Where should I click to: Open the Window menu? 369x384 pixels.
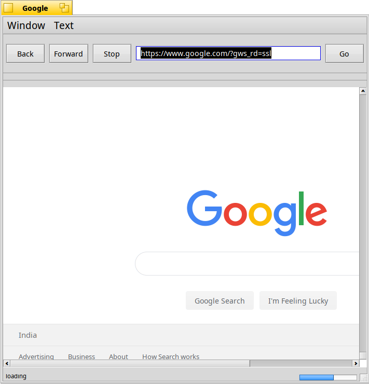[x=26, y=25]
